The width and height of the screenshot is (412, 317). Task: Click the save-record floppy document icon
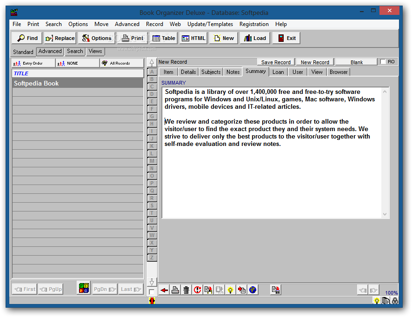coord(276,290)
